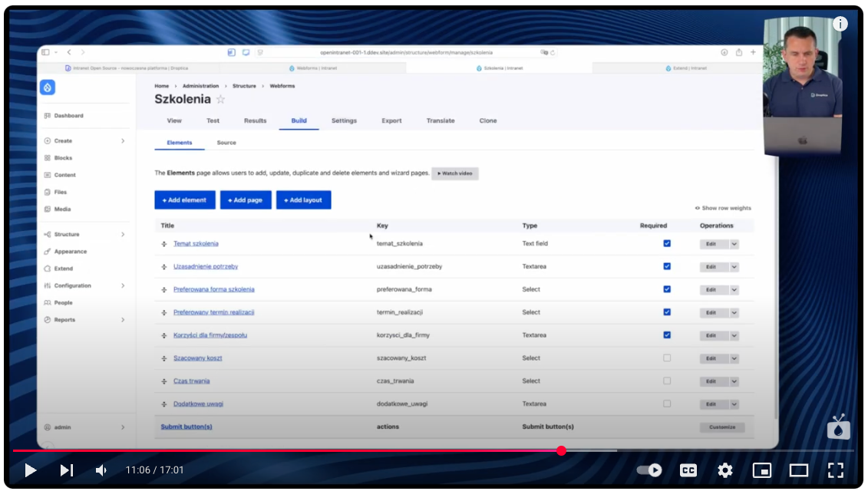Viewport: 868px width, 491px height.
Task: Switch to the Clone tab
Action: (x=488, y=120)
